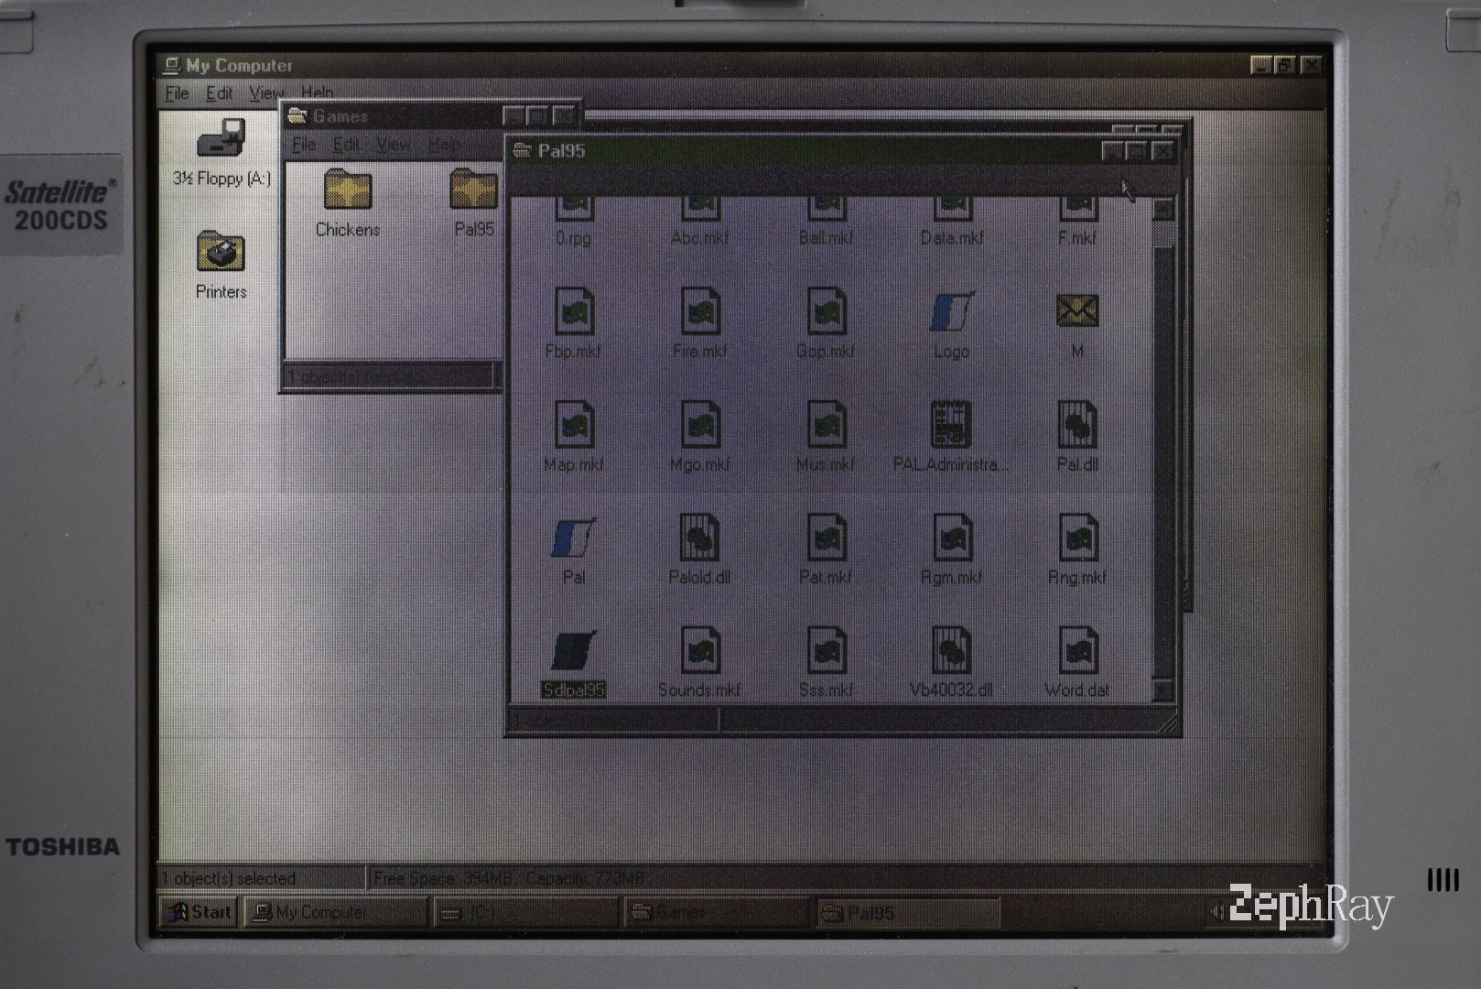Select the Mus.mkf file icon
Viewport: 1481px width, 989px height.
point(826,425)
